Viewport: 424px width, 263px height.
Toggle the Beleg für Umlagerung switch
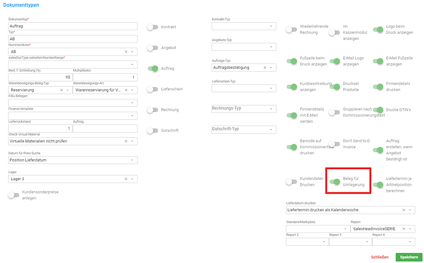[x=334, y=182]
